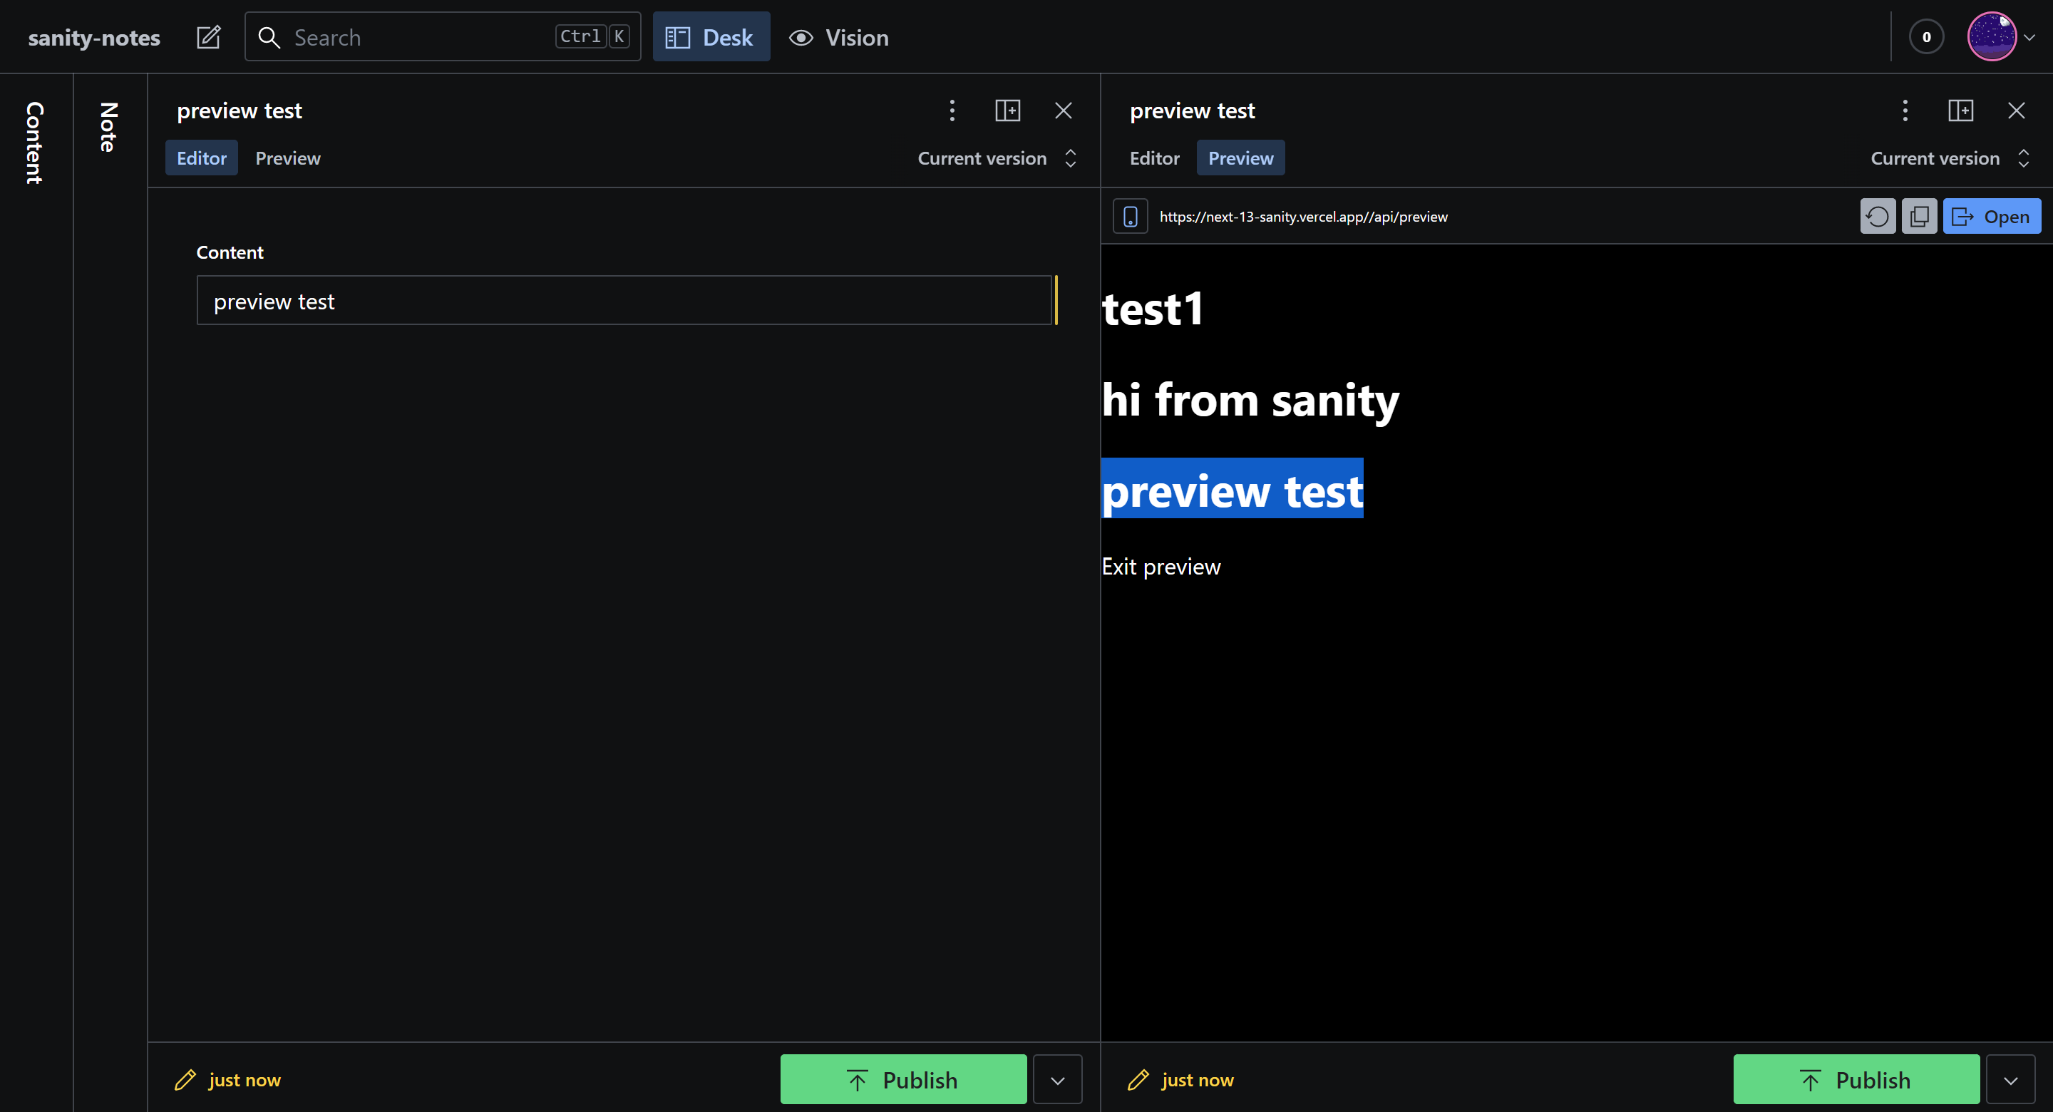Screen dimensions: 2053x1112
Task: Open publish actions dropdown in left pane
Action: (1056, 1079)
